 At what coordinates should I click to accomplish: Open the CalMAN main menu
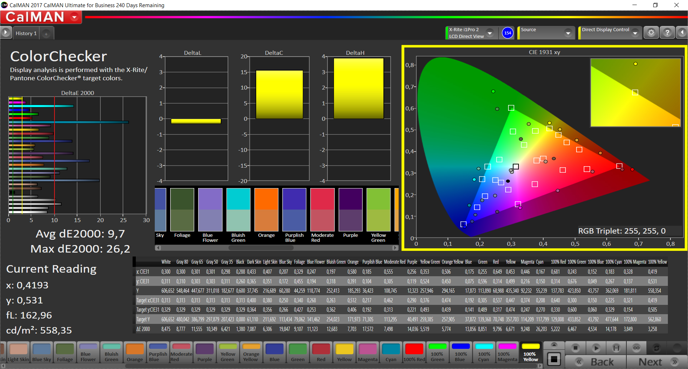pyautogui.click(x=75, y=17)
